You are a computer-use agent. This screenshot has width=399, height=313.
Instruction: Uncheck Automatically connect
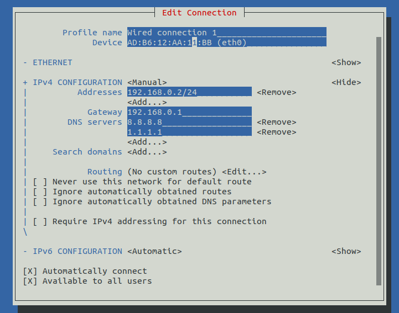(85, 271)
